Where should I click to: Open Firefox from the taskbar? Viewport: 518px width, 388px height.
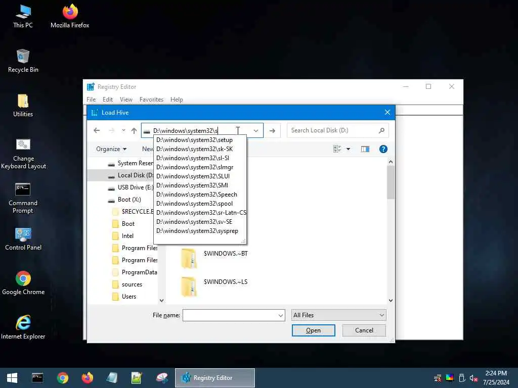(87, 378)
